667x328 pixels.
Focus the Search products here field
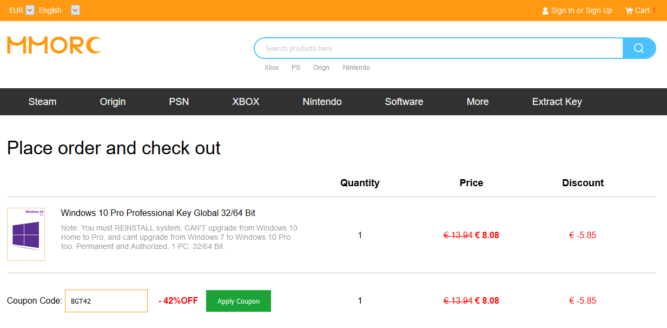point(439,48)
